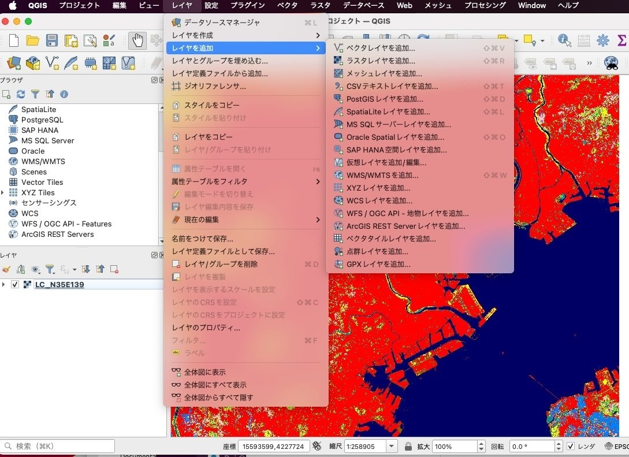Click Remove Layer icon in Layers panel
This screenshot has height=457, width=629.
tap(114, 269)
